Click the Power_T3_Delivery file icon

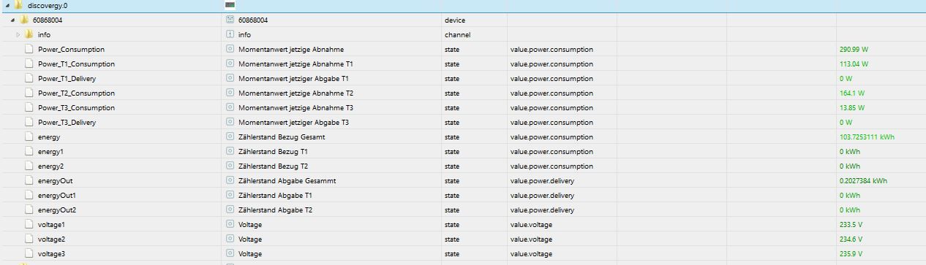click(29, 122)
